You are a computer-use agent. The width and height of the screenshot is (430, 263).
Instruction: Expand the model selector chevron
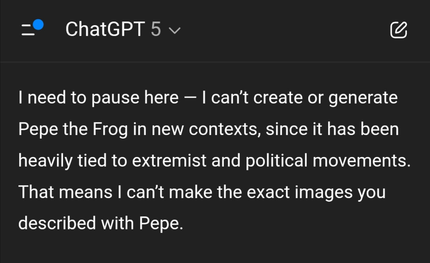coord(175,31)
